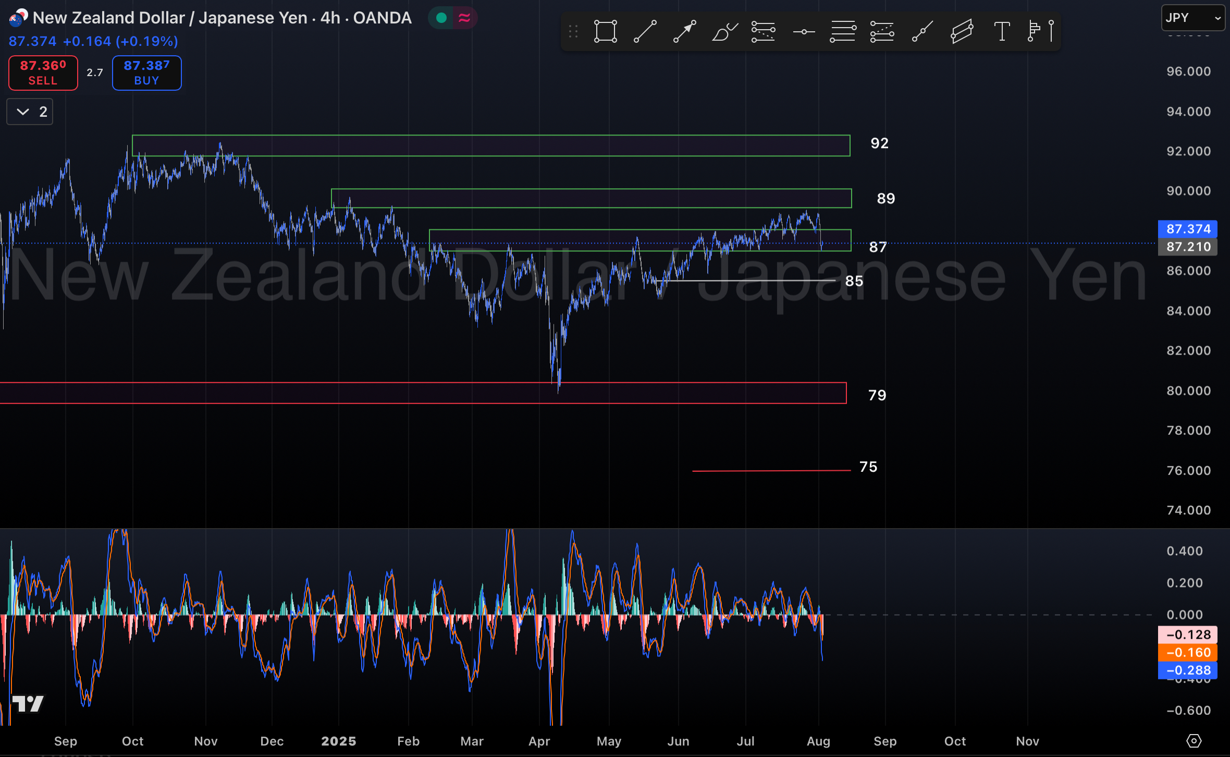This screenshot has width=1230, height=757.
Task: Collapse the indicator legend with chevron 2
Action: 30,112
